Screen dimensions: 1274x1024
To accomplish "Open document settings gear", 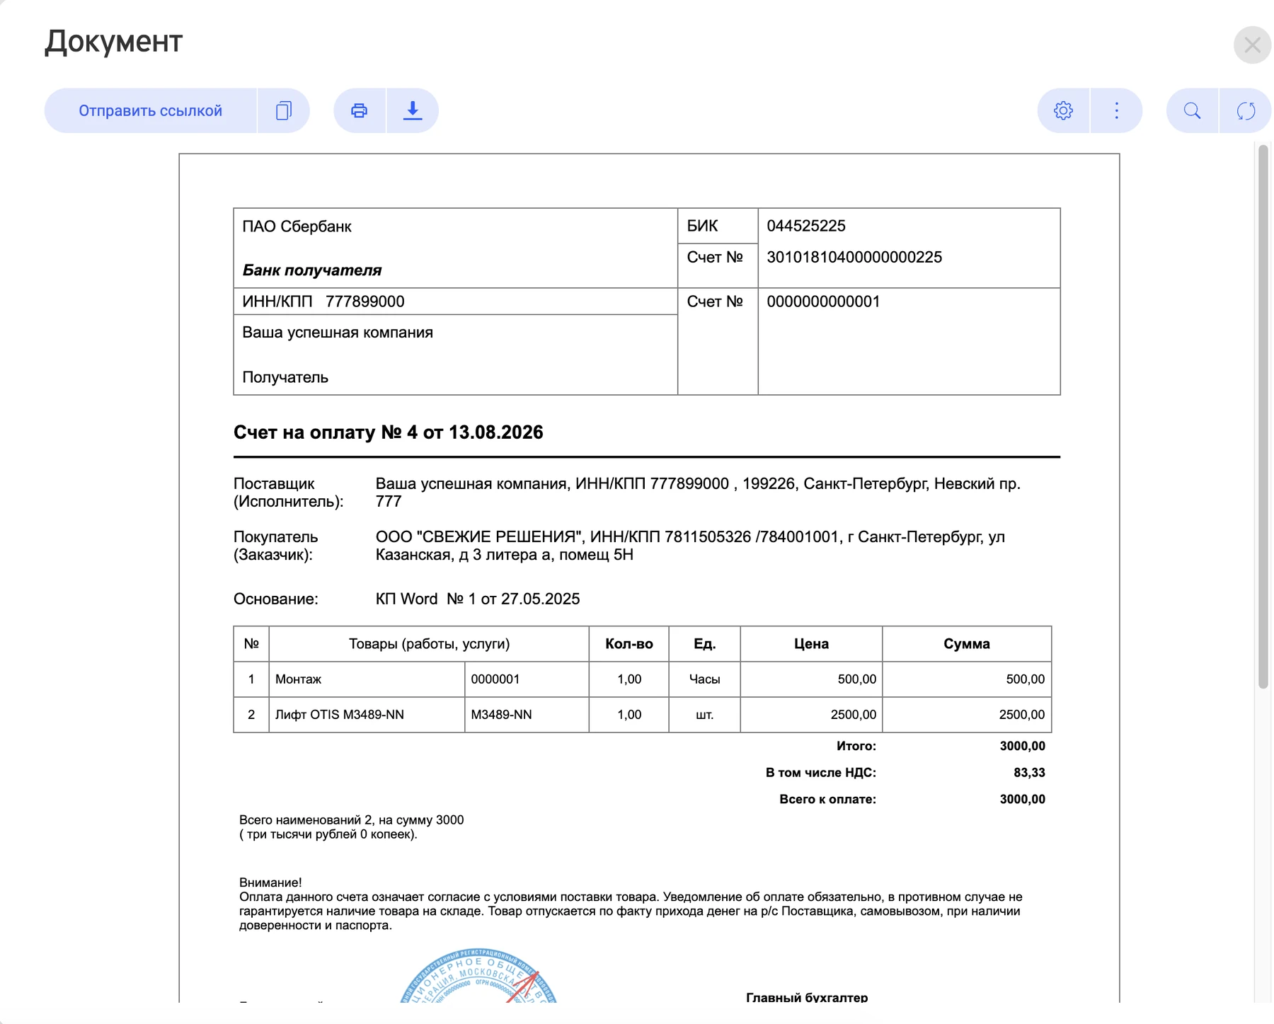I will 1063,110.
